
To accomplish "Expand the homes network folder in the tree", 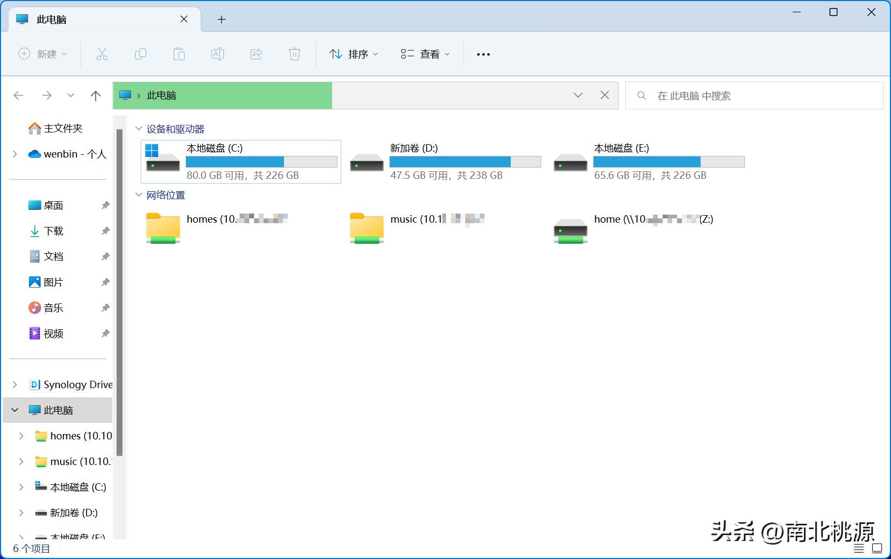I will point(20,436).
